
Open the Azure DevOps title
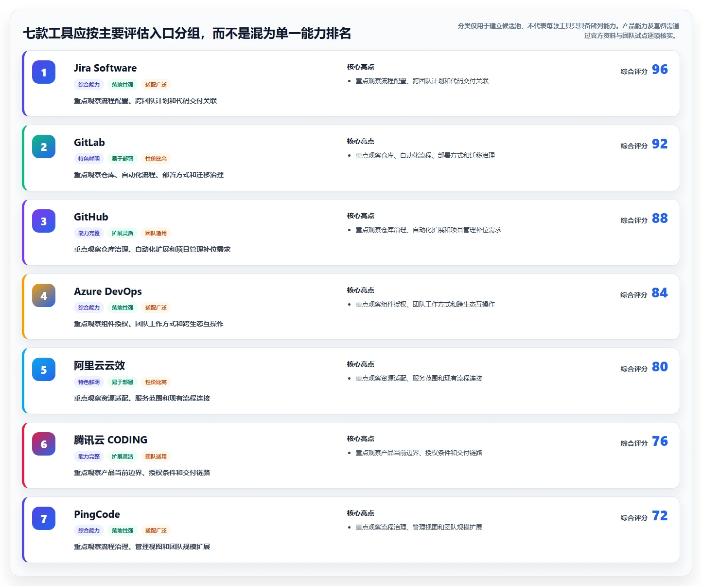(x=108, y=292)
